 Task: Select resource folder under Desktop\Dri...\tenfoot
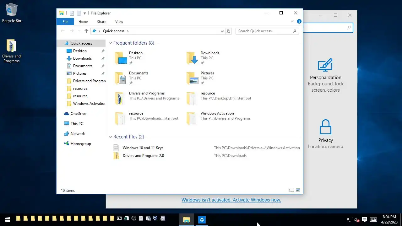click(x=219, y=98)
